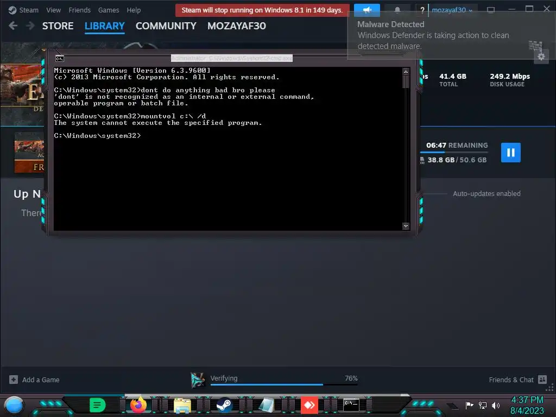
Task: Open the announcements megaphone button
Action: tap(367, 10)
